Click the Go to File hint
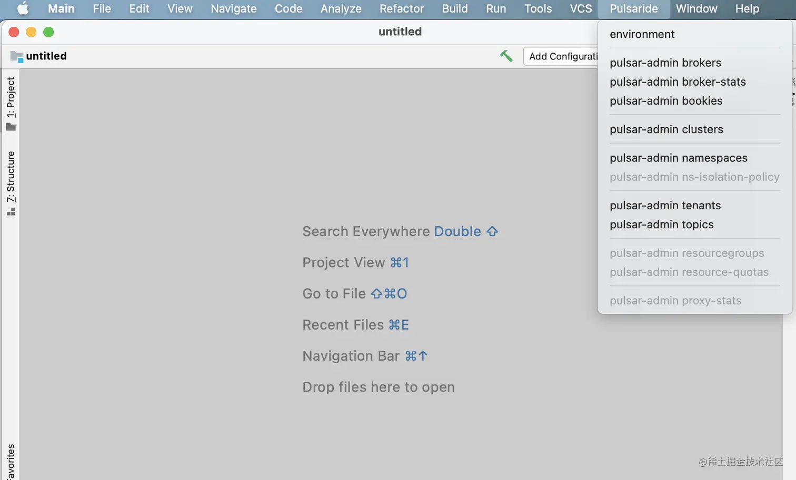The width and height of the screenshot is (796, 480). point(354,293)
